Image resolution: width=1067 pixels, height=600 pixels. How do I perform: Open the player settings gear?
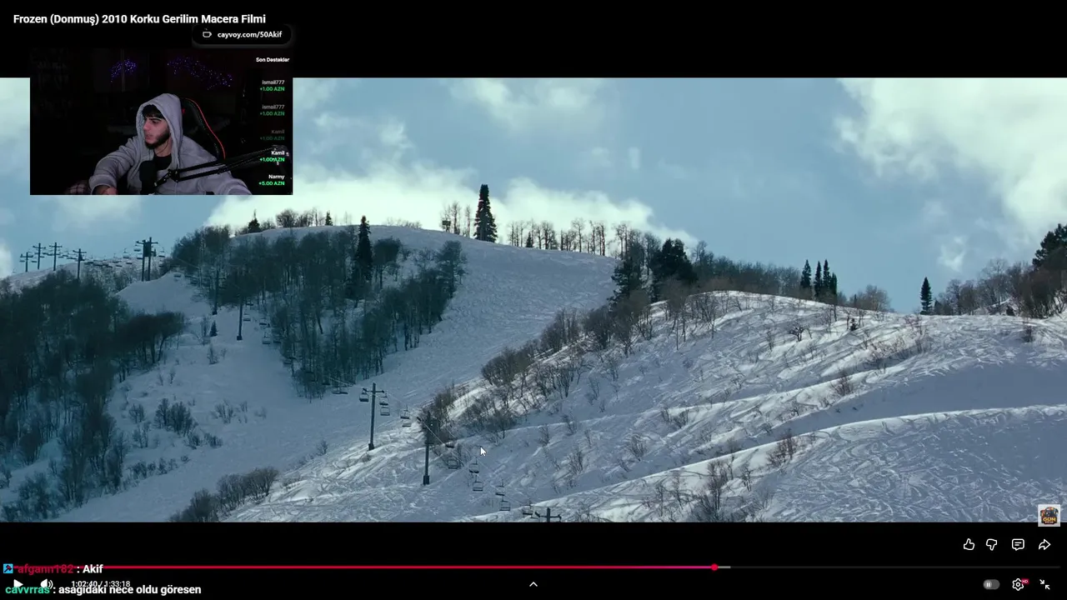[x=1018, y=584]
